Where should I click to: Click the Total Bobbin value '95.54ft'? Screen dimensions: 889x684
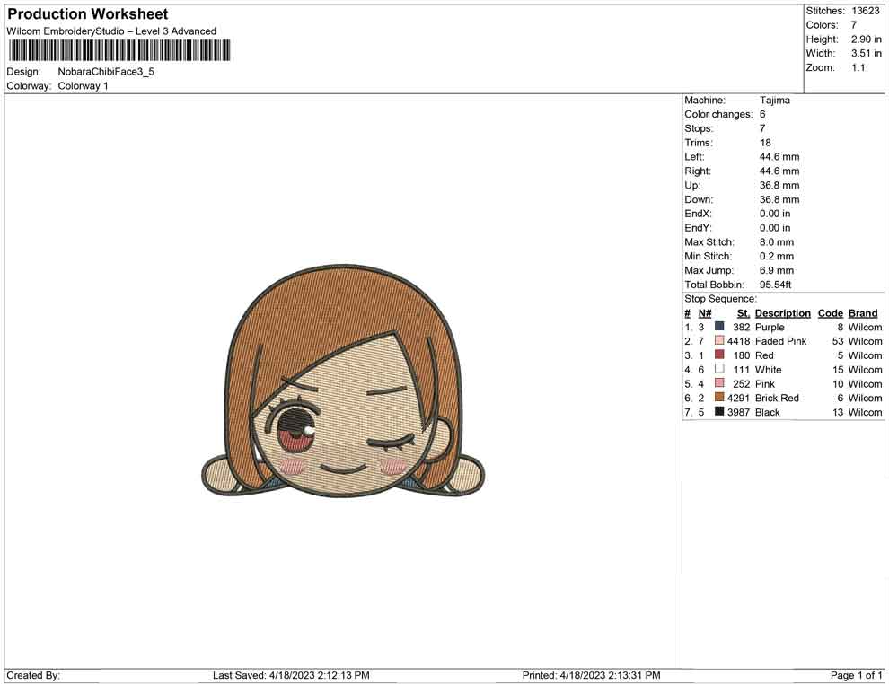[x=776, y=285]
